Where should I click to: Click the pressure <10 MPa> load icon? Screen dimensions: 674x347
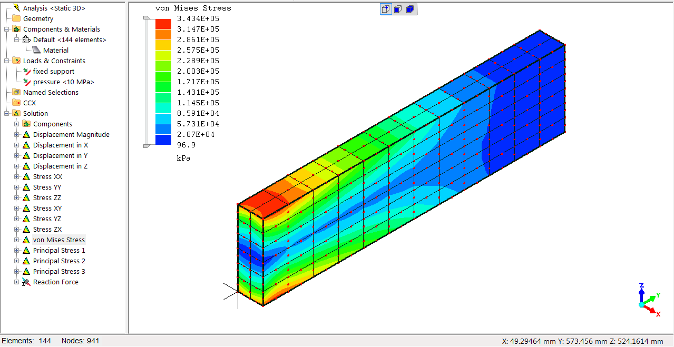26,82
